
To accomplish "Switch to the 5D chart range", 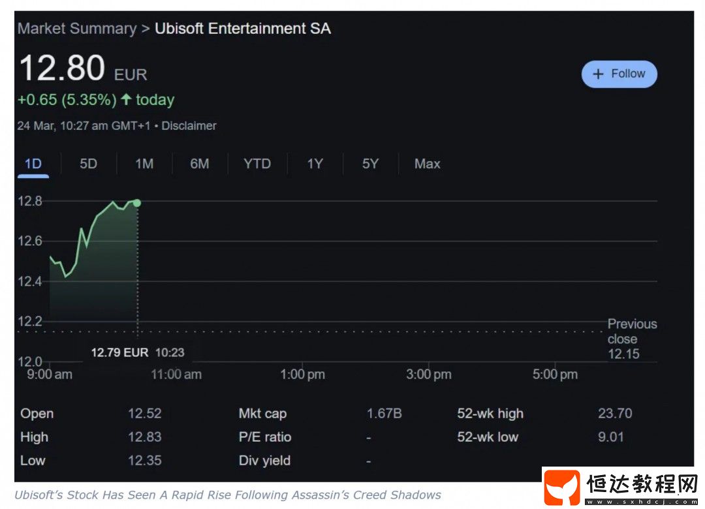I will click(x=89, y=164).
